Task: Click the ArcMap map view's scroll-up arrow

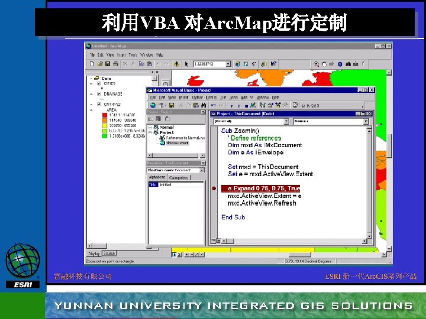Action: 389,73
